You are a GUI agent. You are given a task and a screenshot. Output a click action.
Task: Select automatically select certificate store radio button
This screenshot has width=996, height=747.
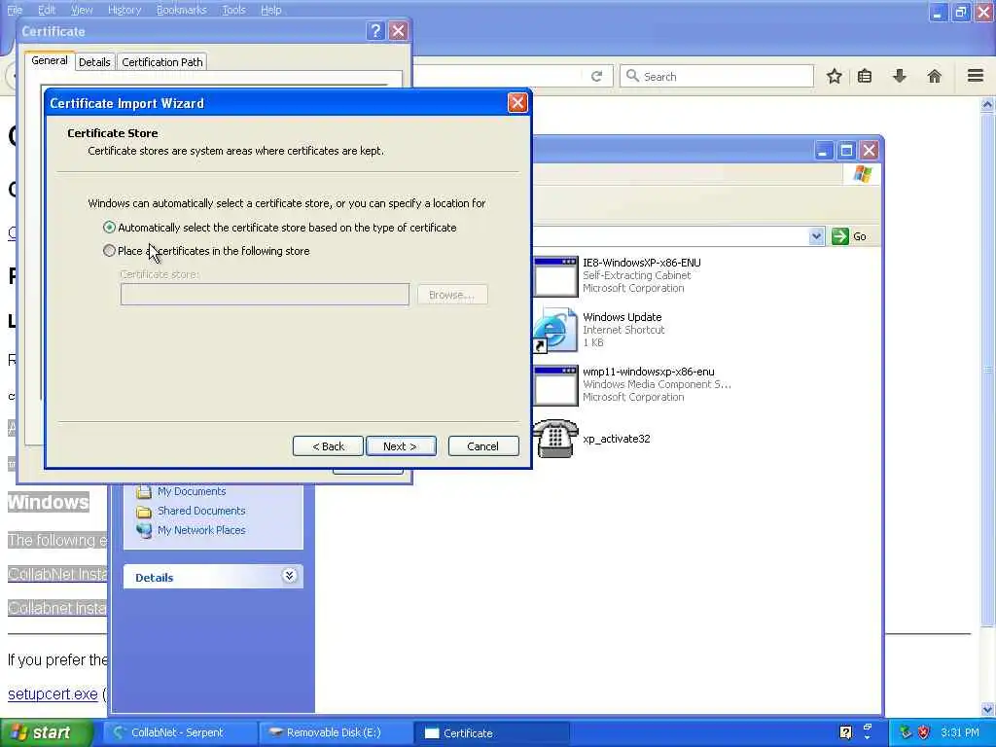[109, 228]
